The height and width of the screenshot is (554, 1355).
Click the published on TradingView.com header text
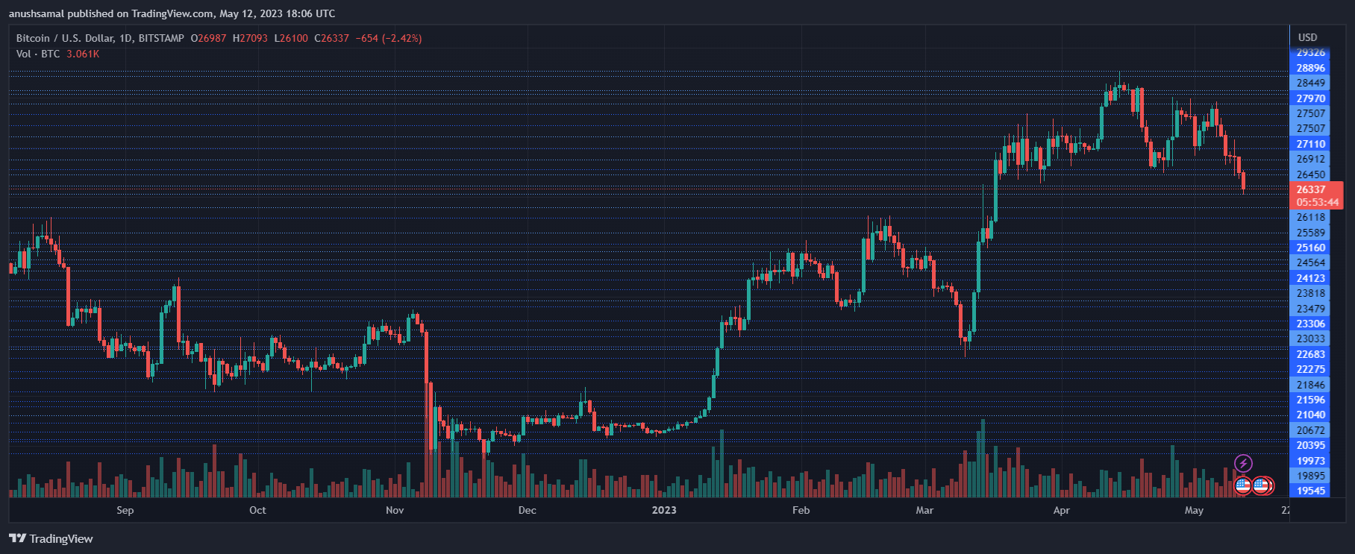tap(172, 13)
